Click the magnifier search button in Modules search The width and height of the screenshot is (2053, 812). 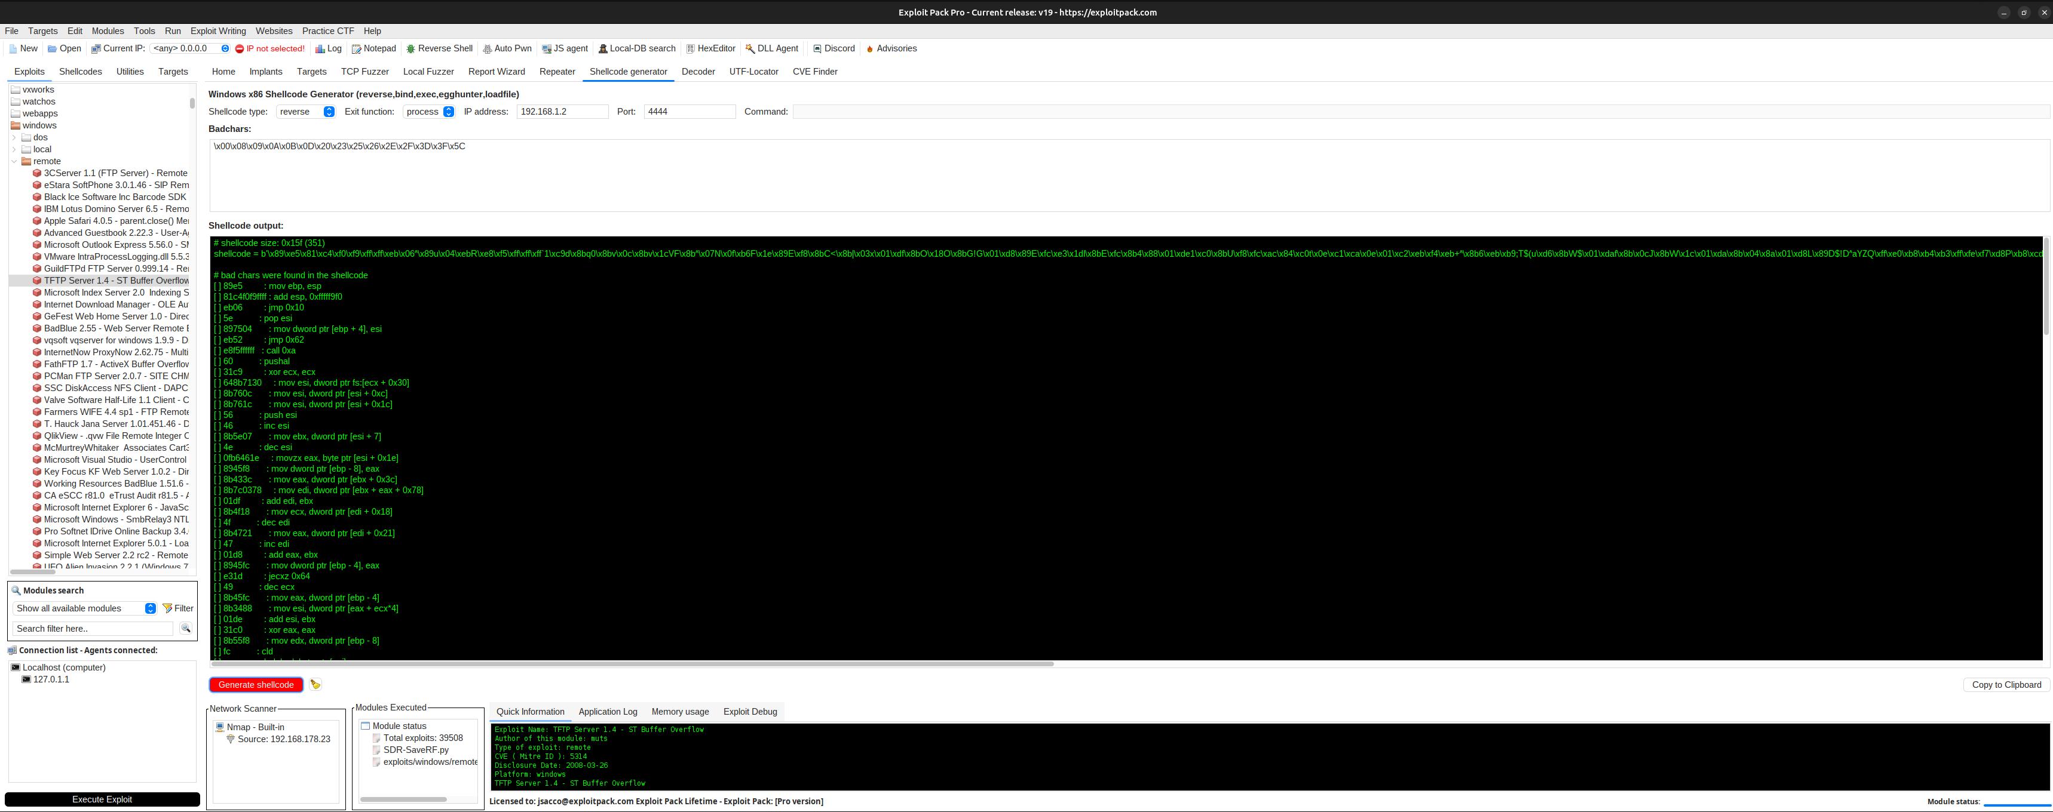pyautogui.click(x=186, y=629)
